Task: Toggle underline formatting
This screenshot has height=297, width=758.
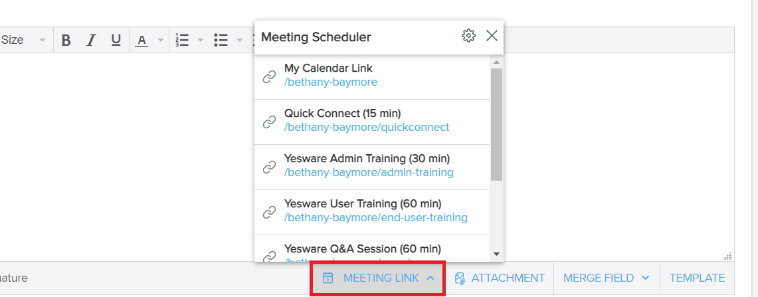Action: pyautogui.click(x=116, y=40)
